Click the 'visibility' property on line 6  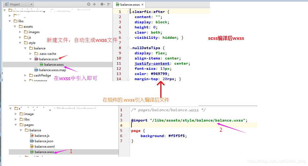[x=146, y=37]
